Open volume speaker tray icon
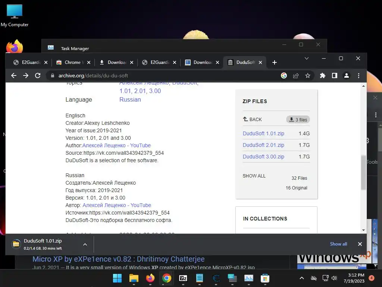Viewport: 382px width, 287px height. pyautogui.click(x=334, y=278)
